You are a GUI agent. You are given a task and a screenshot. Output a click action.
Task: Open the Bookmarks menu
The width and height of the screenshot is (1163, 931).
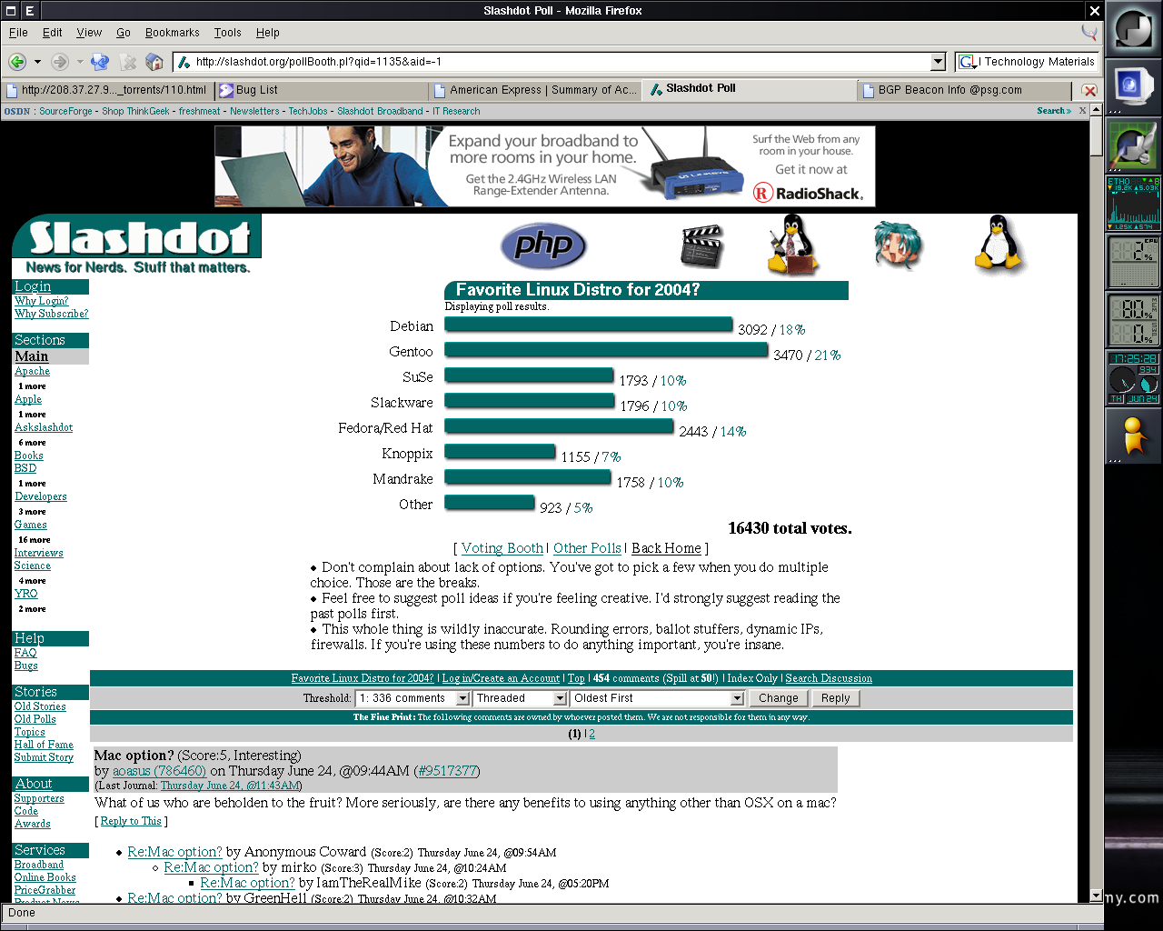[173, 33]
